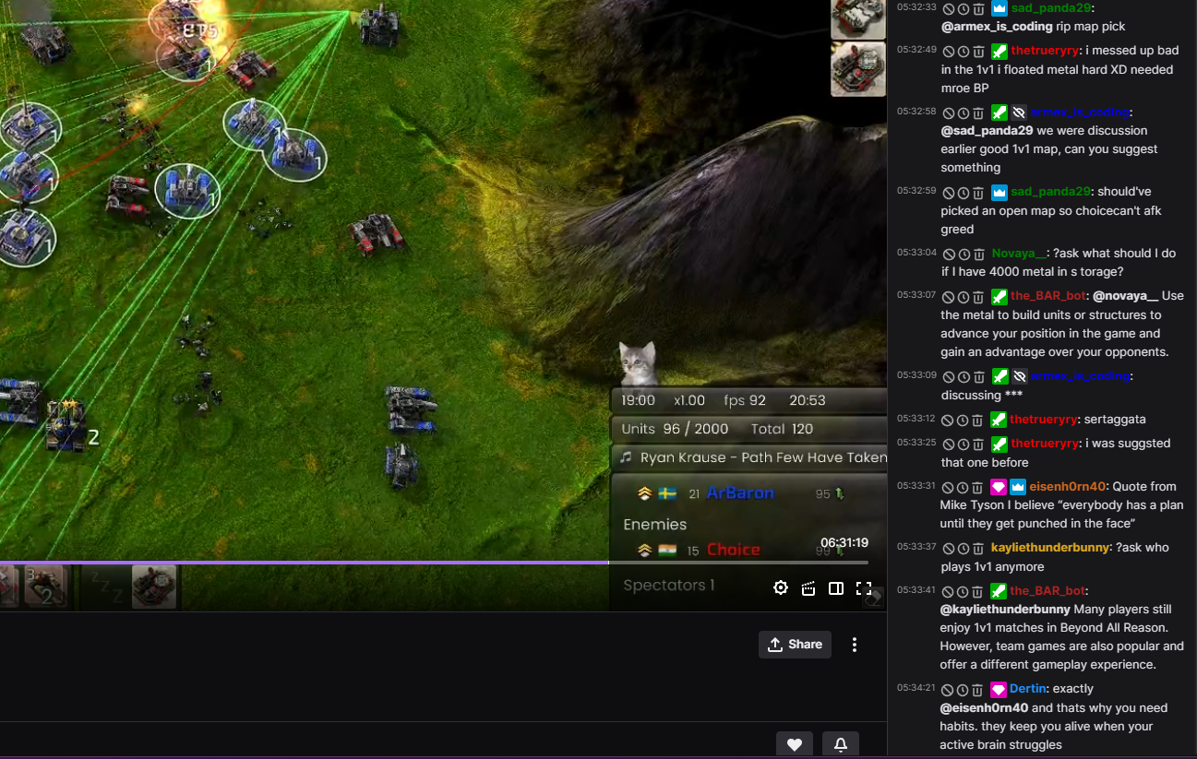The height and width of the screenshot is (759, 1197).
Task: Seek the video using the purple progress bar
Action: [x=434, y=562]
